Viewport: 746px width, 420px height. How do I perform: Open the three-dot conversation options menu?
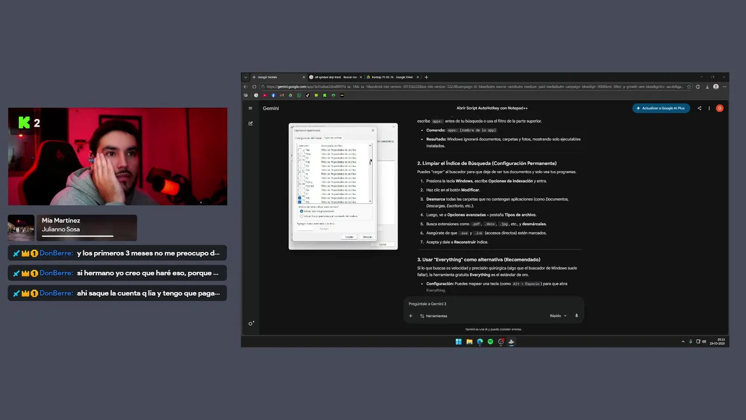(x=709, y=108)
